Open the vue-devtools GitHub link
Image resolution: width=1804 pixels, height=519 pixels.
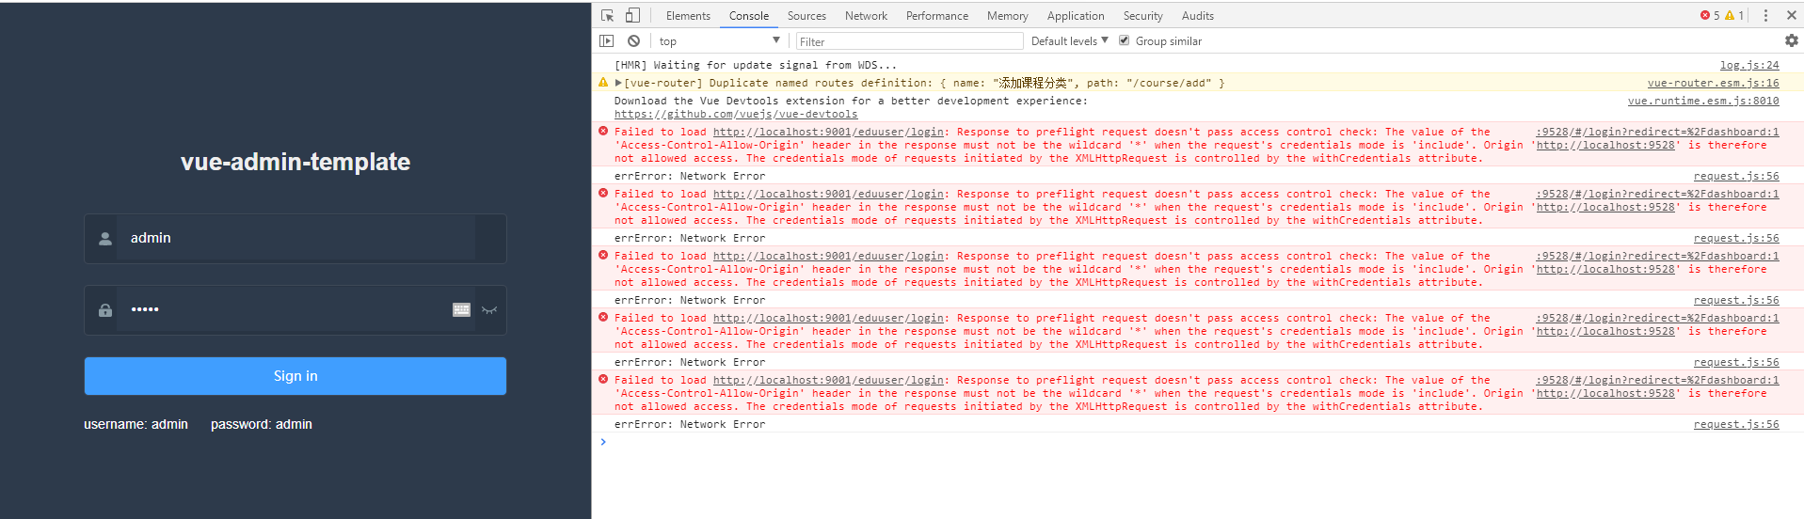[736, 114]
